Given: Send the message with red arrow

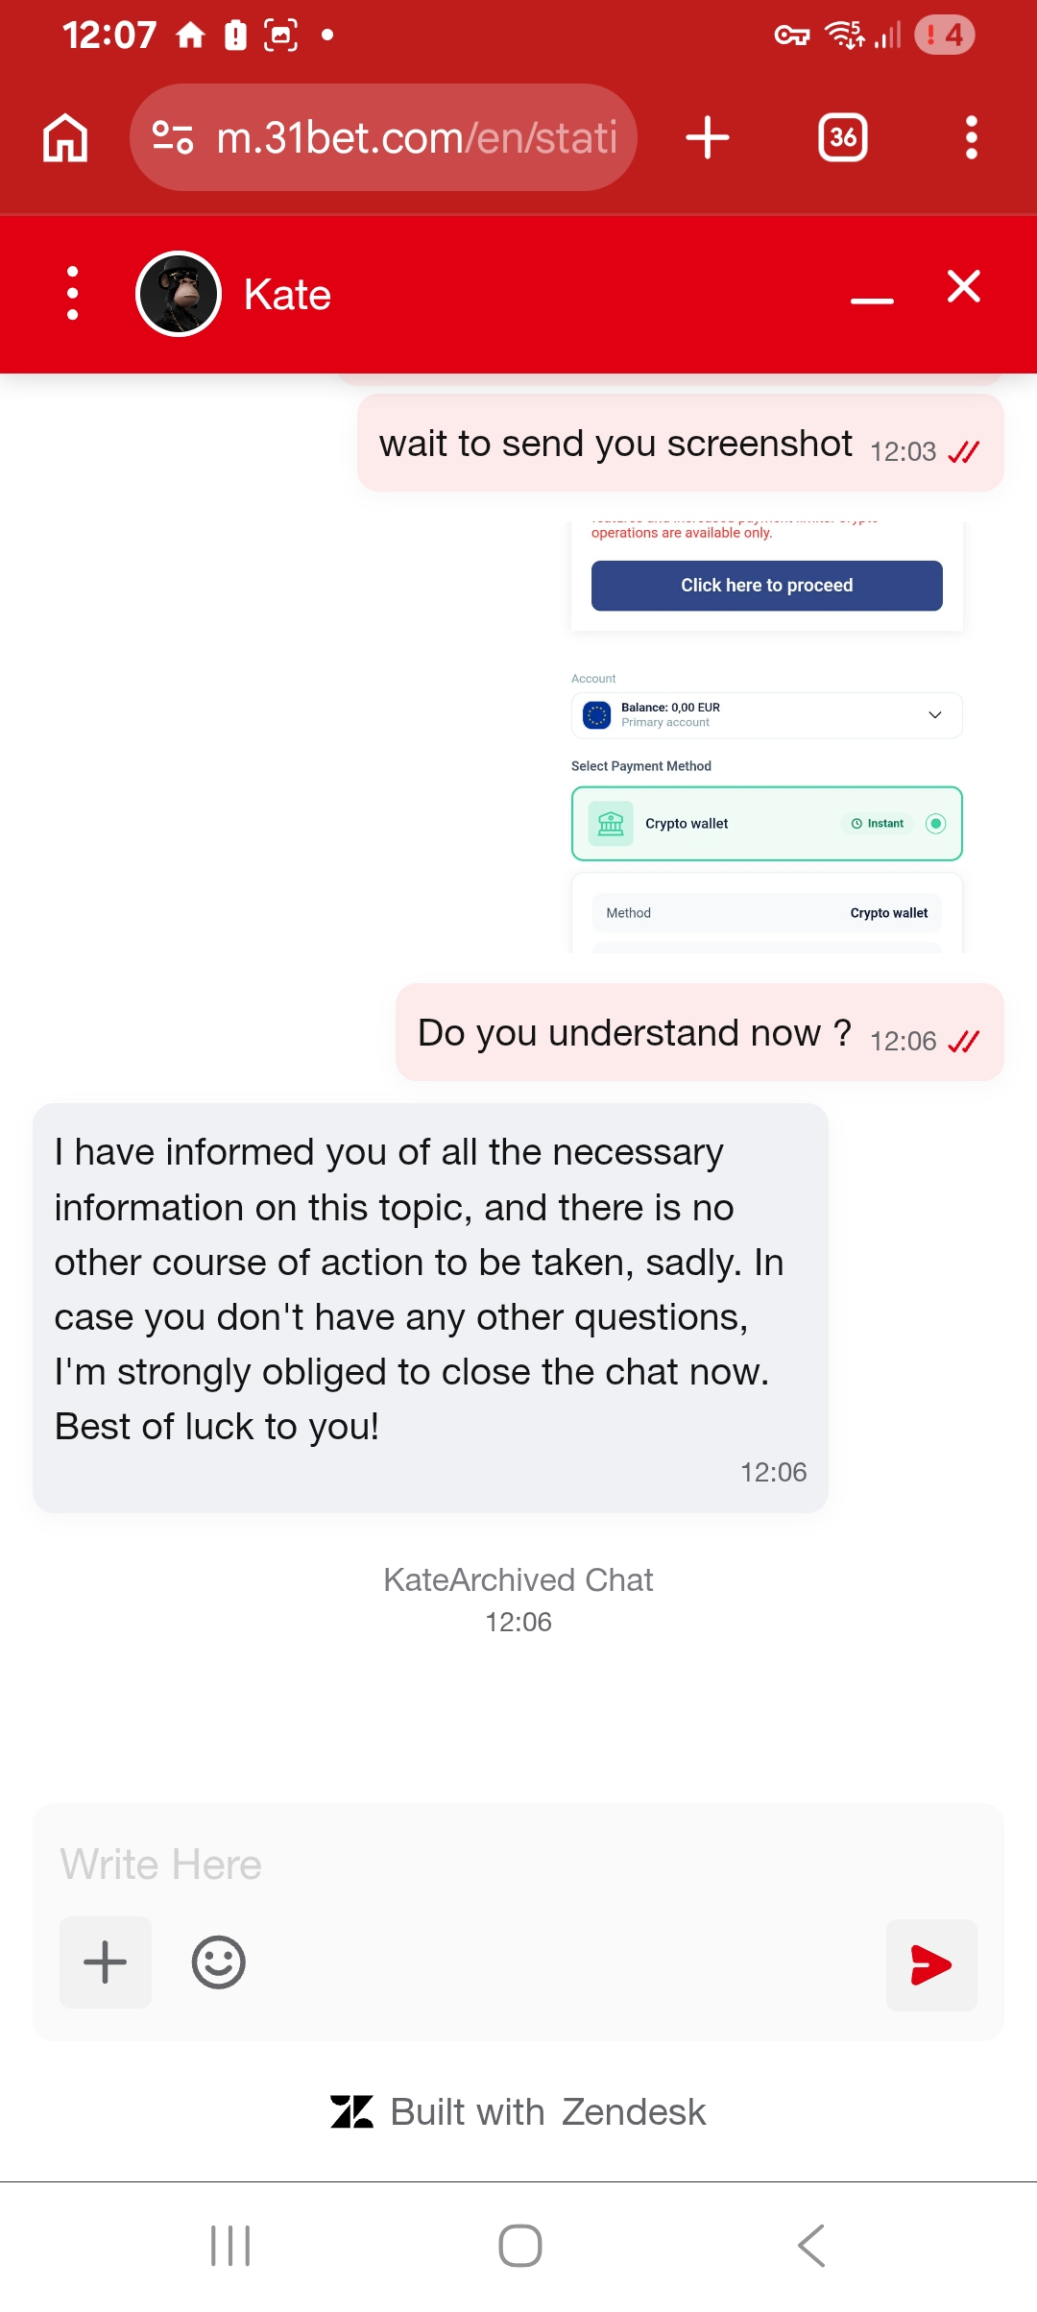Looking at the screenshot, I should pos(931,1964).
